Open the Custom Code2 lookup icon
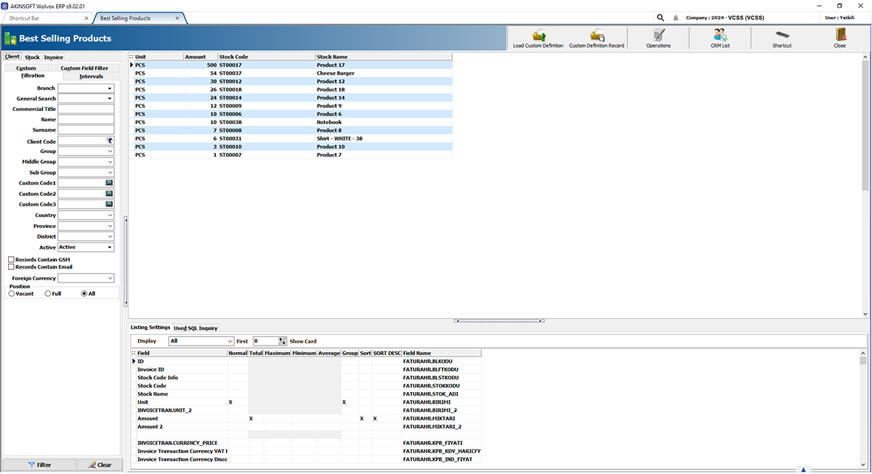Viewport: 872px width, 474px height. click(x=110, y=194)
